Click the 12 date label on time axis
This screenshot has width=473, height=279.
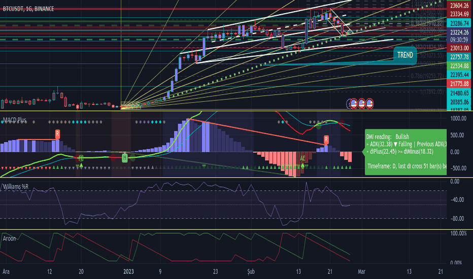49,271
